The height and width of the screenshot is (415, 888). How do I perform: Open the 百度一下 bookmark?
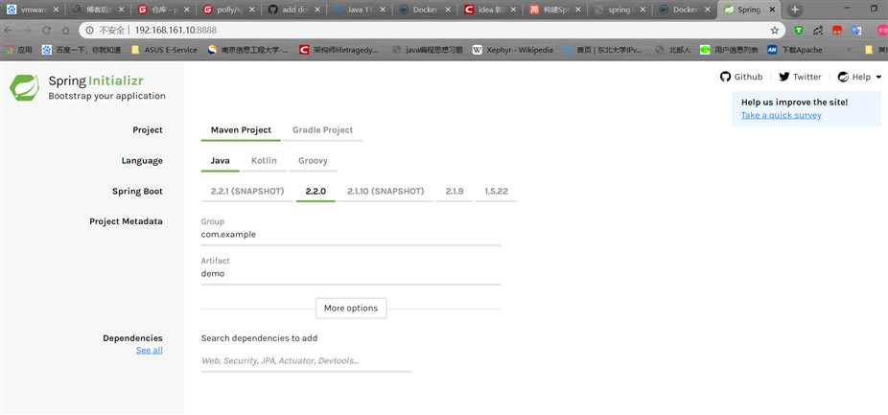[82, 50]
